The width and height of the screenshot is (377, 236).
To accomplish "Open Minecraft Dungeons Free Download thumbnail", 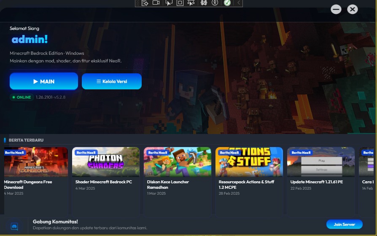I will pos(36,162).
